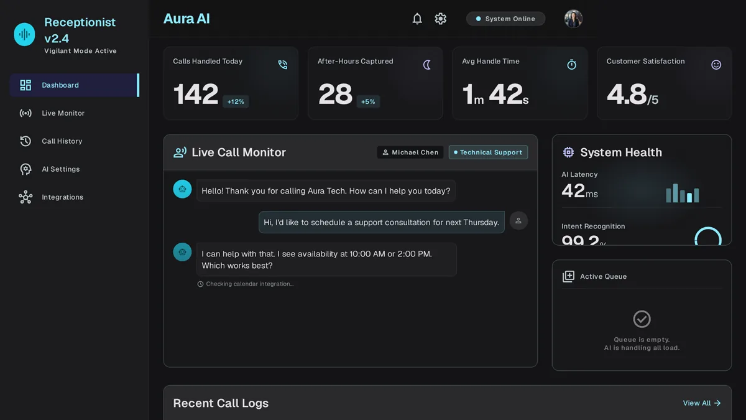
Task: Click the AI bot avatar beside the greeting
Action: 182,189
